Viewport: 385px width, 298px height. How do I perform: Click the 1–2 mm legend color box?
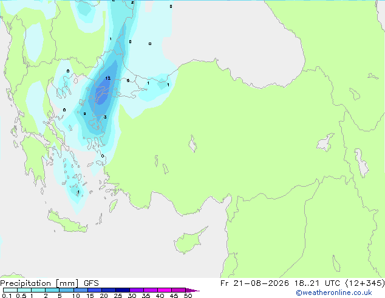(x=38, y=290)
